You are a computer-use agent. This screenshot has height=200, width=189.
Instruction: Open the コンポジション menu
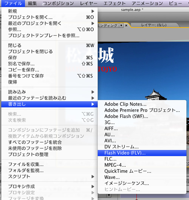coord(58,3)
